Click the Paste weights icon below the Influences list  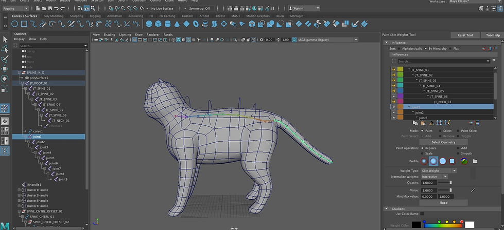[x=423, y=123]
